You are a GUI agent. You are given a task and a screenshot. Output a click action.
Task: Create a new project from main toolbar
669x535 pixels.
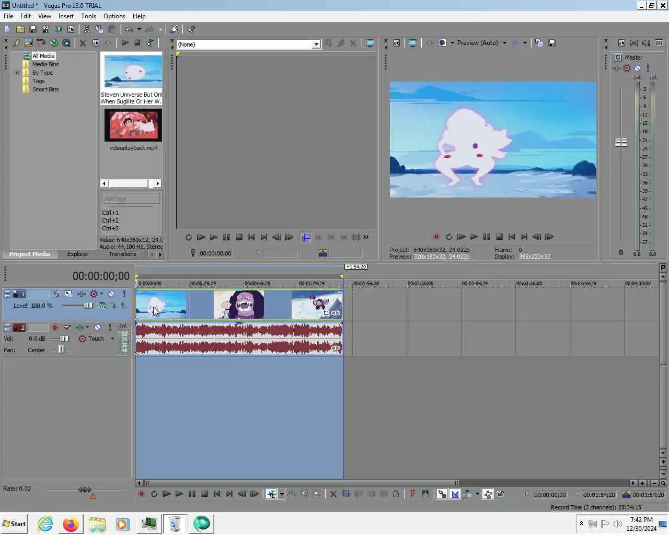click(7, 29)
